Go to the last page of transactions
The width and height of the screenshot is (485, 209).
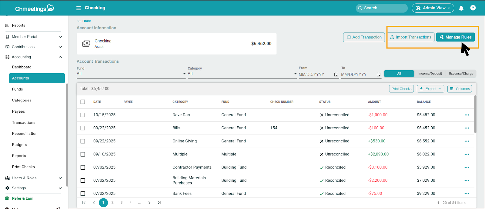[x=159, y=203]
